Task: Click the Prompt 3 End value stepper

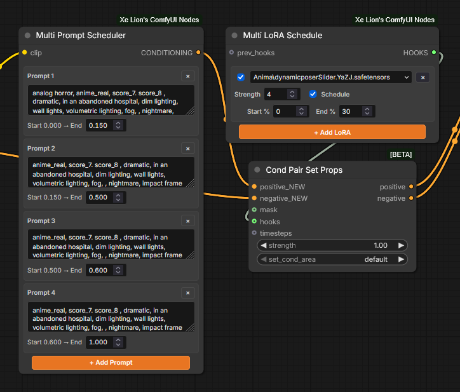Action: [118, 270]
